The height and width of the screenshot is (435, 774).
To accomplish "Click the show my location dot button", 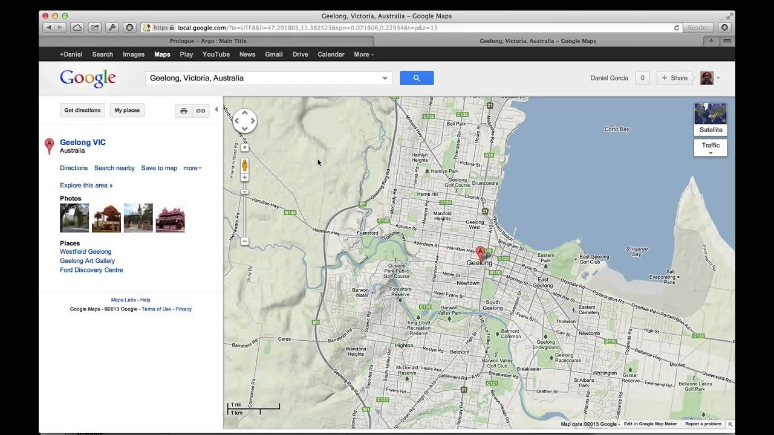I will click(245, 147).
